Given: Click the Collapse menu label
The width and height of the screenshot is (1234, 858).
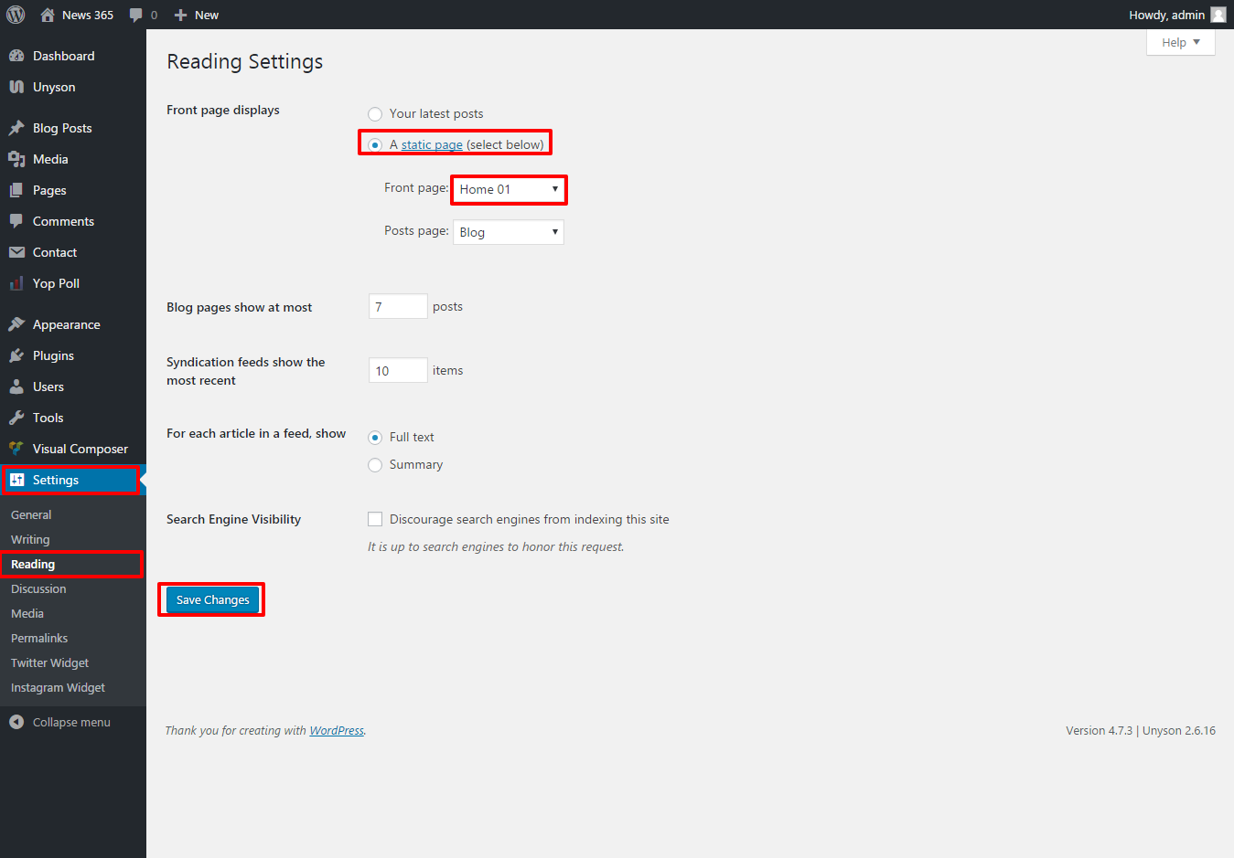Looking at the screenshot, I should click(x=71, y=722).
